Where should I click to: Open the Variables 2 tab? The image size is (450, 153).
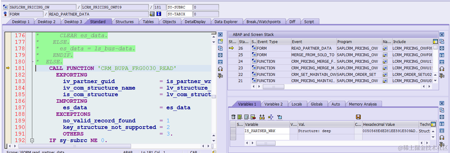coord(273,104)
